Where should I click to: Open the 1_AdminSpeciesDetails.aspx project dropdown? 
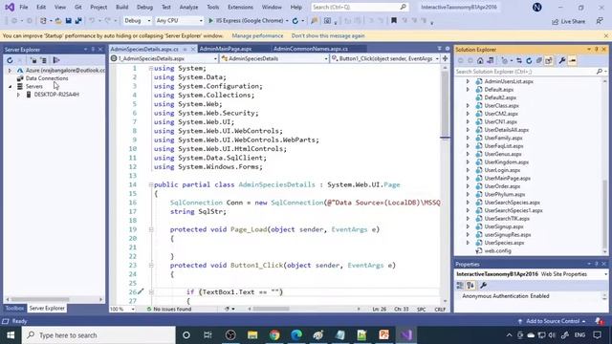pyautogui.click(x=164, y=58)
